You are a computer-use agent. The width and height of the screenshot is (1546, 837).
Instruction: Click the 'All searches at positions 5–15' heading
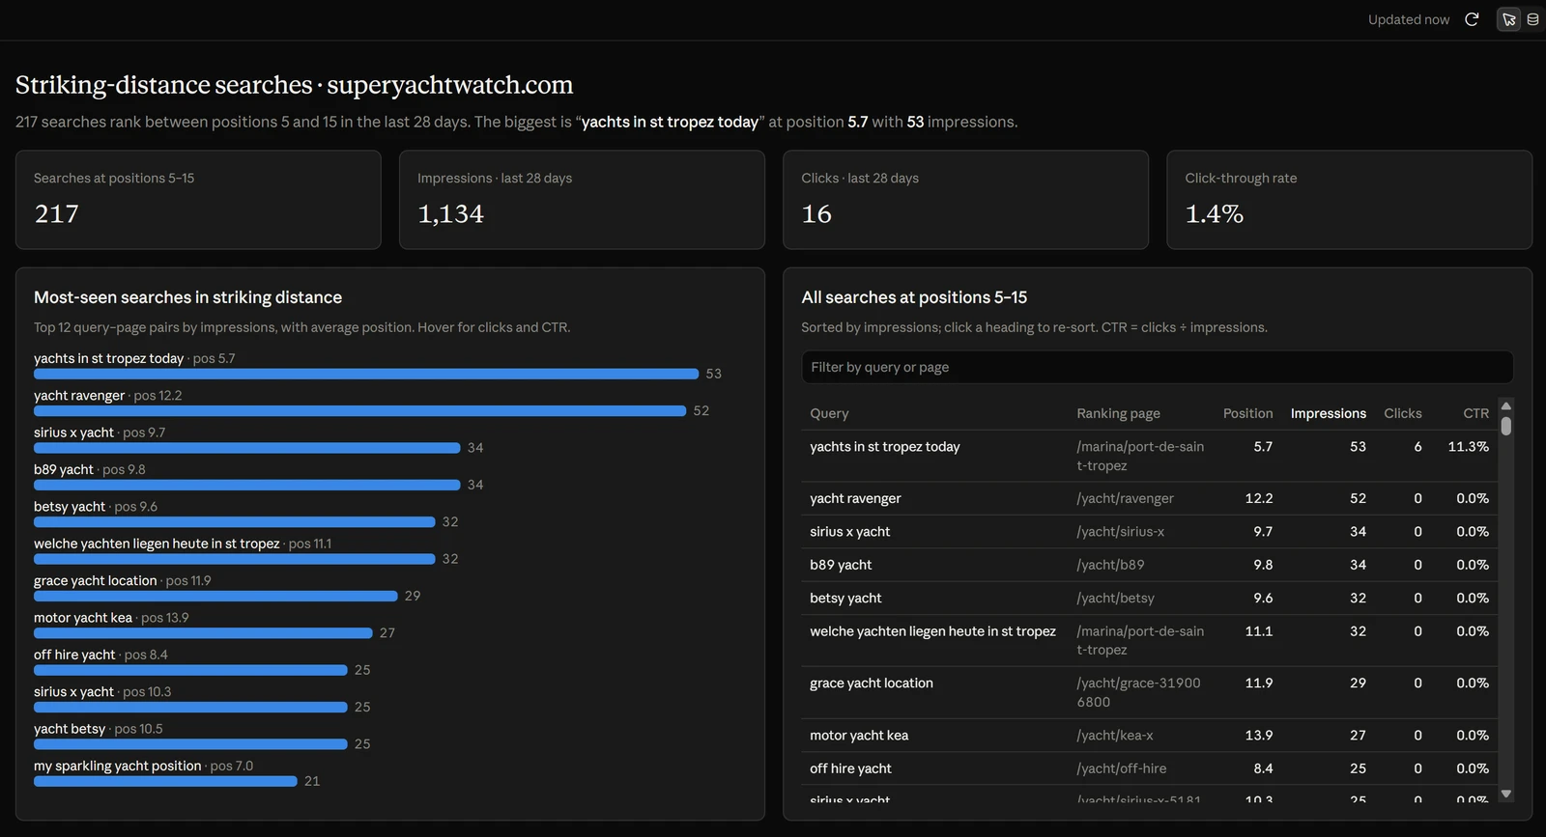(914, 297)
